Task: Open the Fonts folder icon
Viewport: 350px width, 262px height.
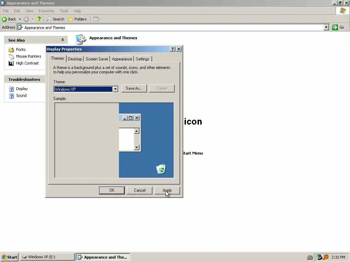Action: click(11, 50)
